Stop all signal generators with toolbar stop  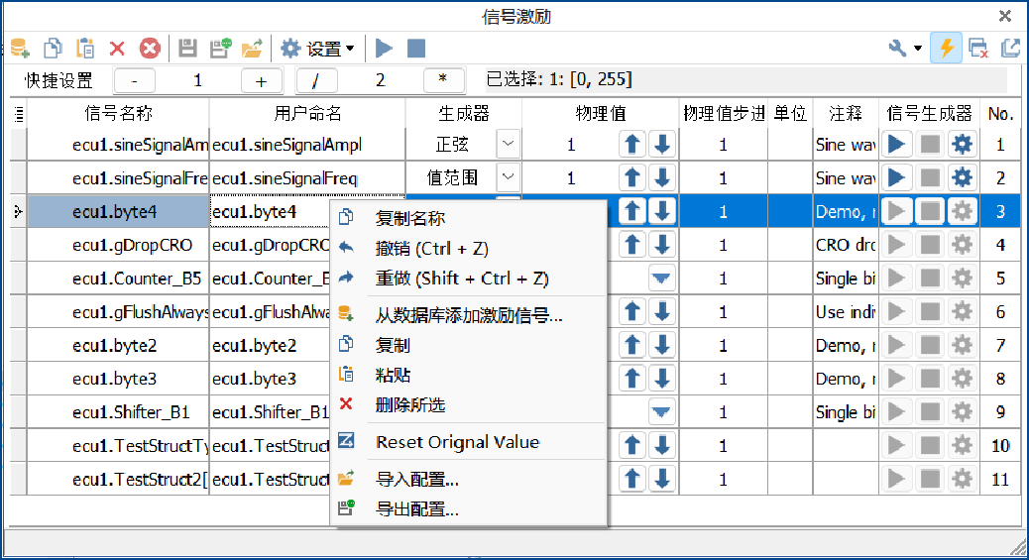(416, 49)
